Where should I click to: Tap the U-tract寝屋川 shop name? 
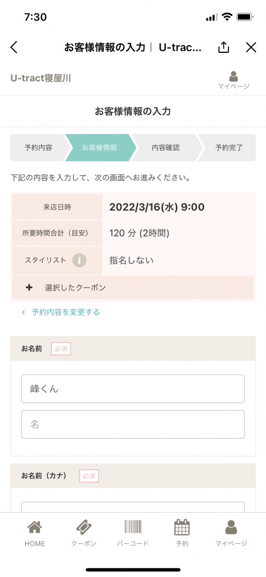point(41,78)
